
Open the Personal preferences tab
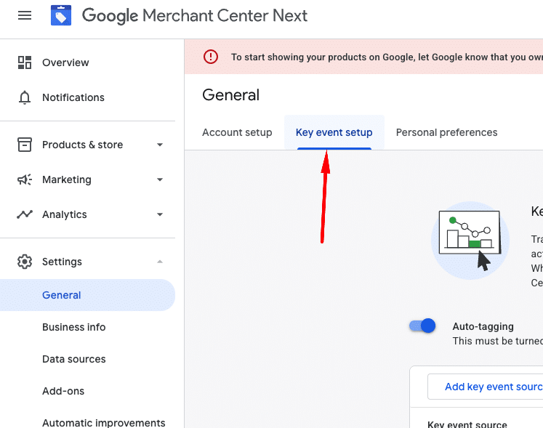click(447, 133)
